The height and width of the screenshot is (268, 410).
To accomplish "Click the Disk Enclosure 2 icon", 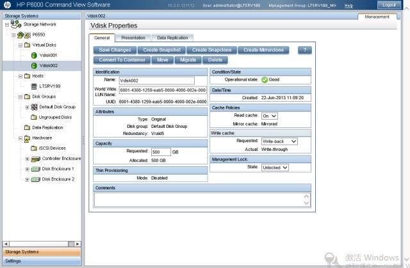I will tap(36, 179).
